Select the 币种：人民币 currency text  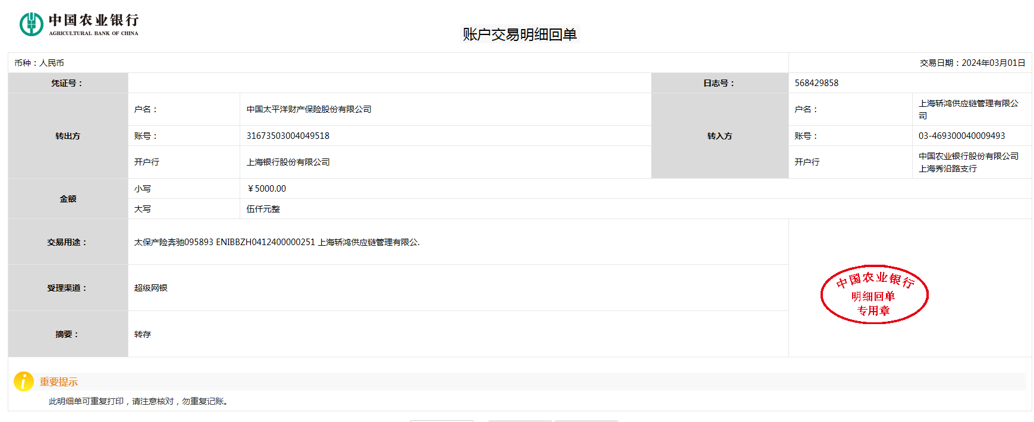[x=39, y=63]
